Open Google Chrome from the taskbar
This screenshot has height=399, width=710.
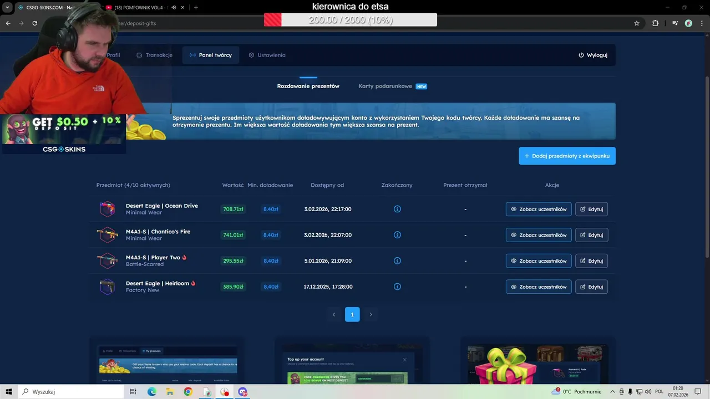click(188, 392)
